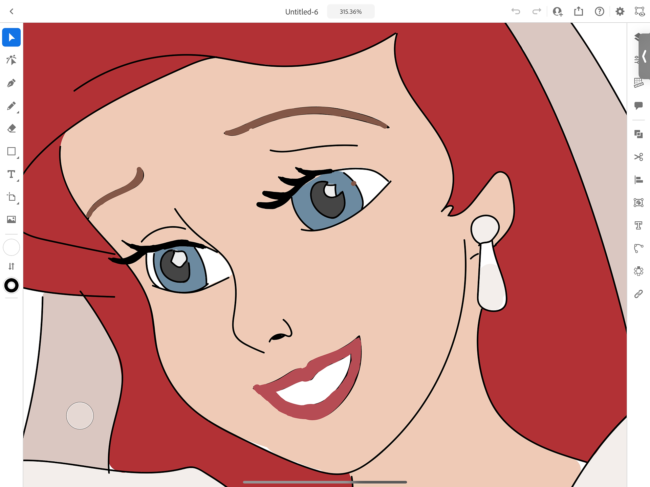The width and height of the screenshot is (650, 487).
Task: Activate the Pencil tool
Action: [12, 106]
